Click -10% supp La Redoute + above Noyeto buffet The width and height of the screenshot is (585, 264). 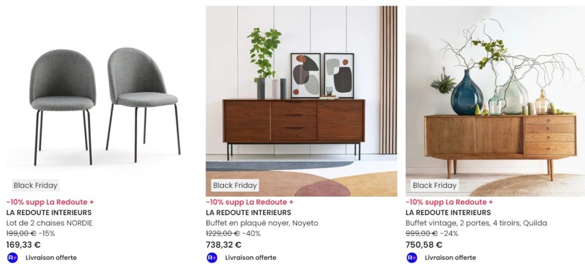250,202
